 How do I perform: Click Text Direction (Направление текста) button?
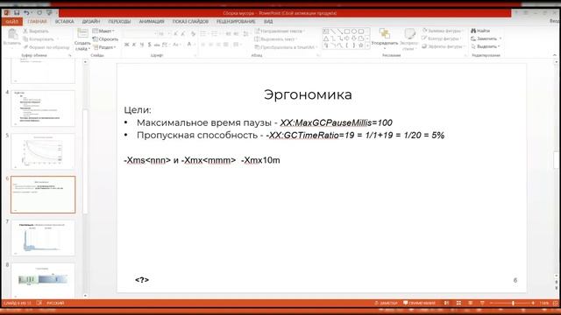280,31
